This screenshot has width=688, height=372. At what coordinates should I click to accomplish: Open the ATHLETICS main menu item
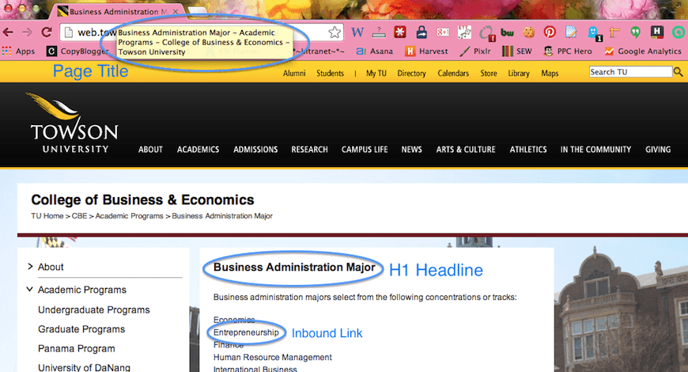528,150
